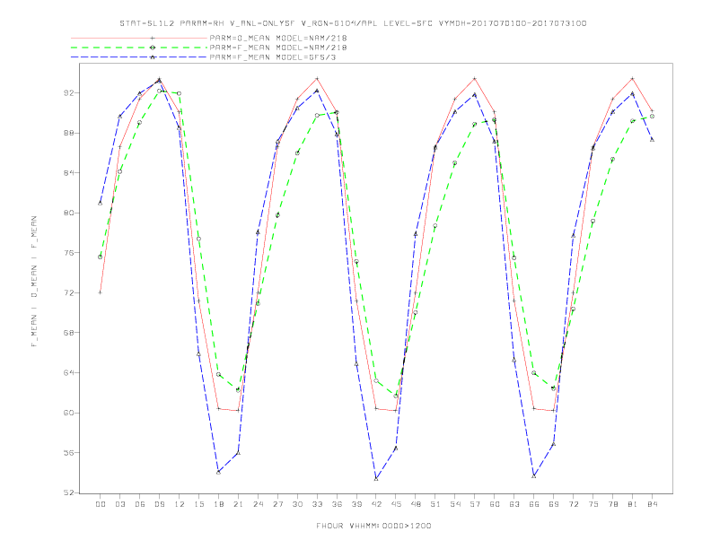Click x-axis tick label 03
711x549 pixels.
click(120, 504)
